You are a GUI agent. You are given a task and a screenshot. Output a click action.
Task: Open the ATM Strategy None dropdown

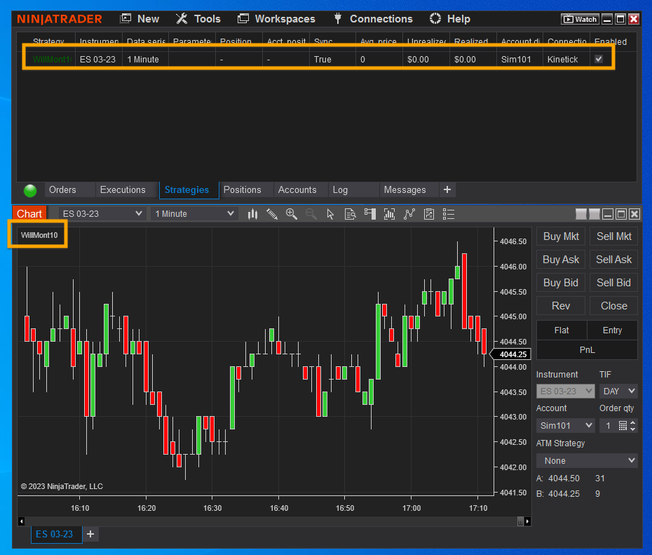tap(587, 460)
